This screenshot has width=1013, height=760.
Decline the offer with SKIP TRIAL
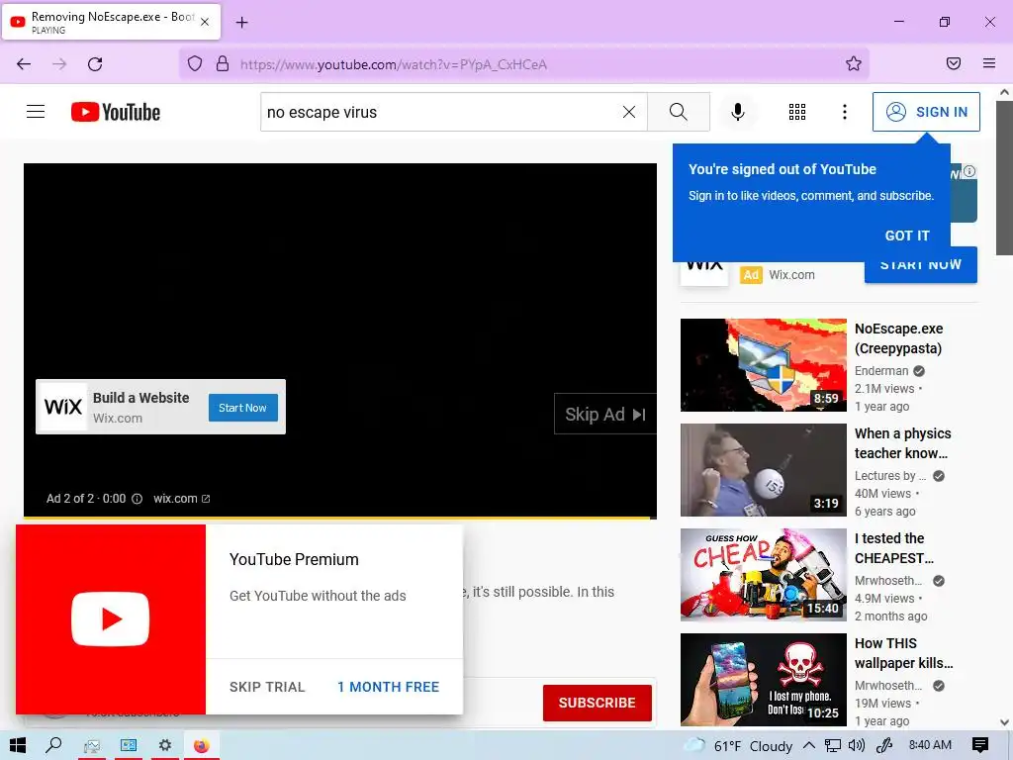tap(267, 687)
